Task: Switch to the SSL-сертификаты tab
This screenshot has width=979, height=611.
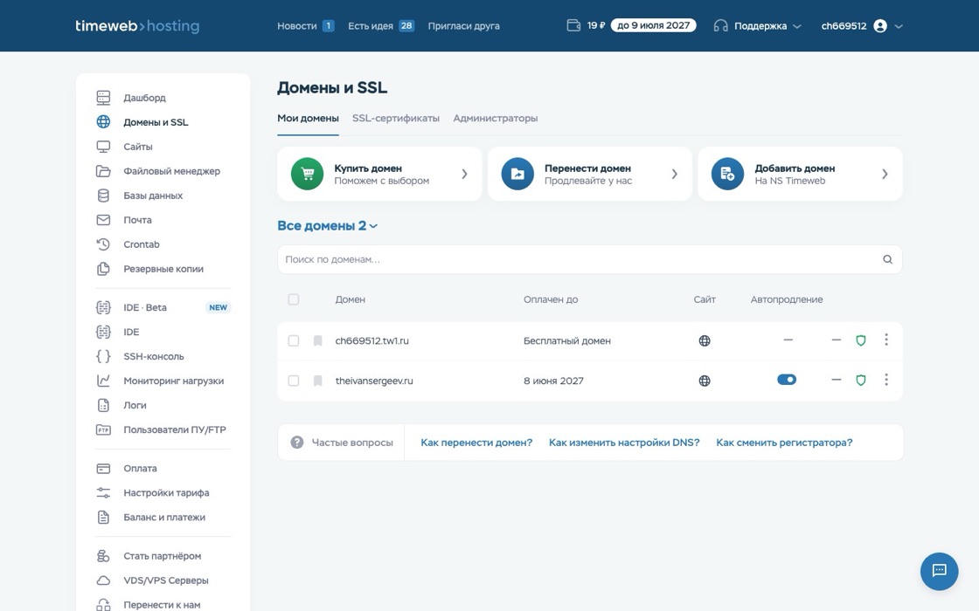Action: (396, 119)
